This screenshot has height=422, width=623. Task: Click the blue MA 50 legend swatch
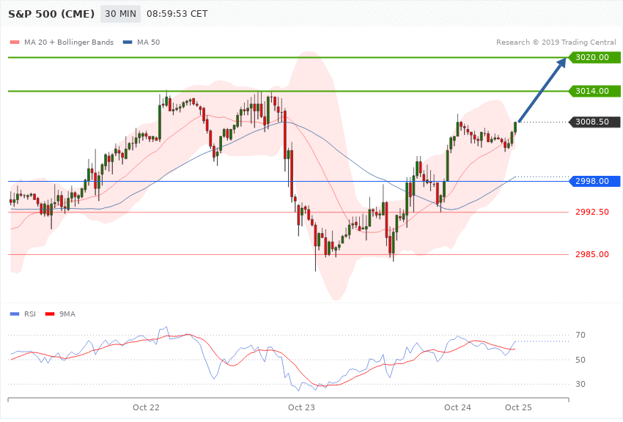pos(128,42)
